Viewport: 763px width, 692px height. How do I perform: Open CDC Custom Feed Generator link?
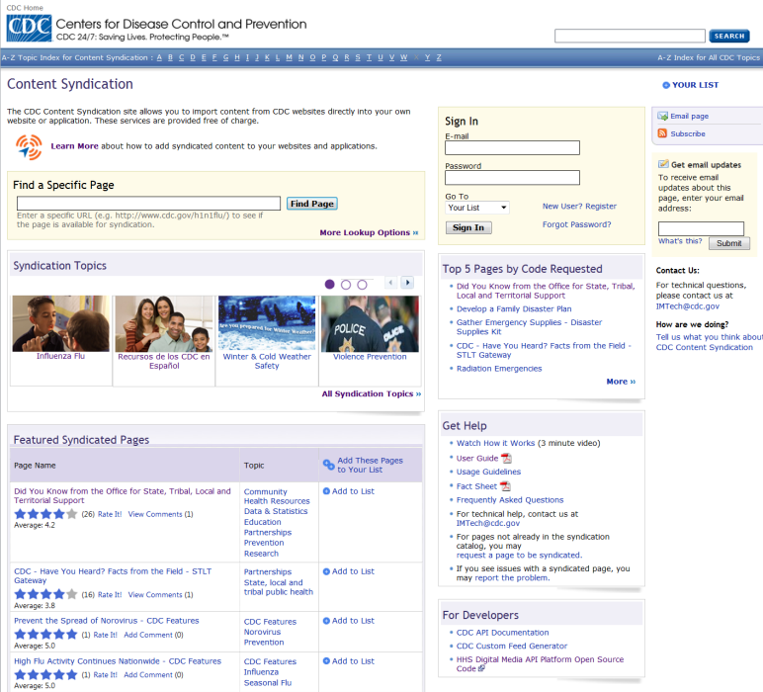(511, 646)
